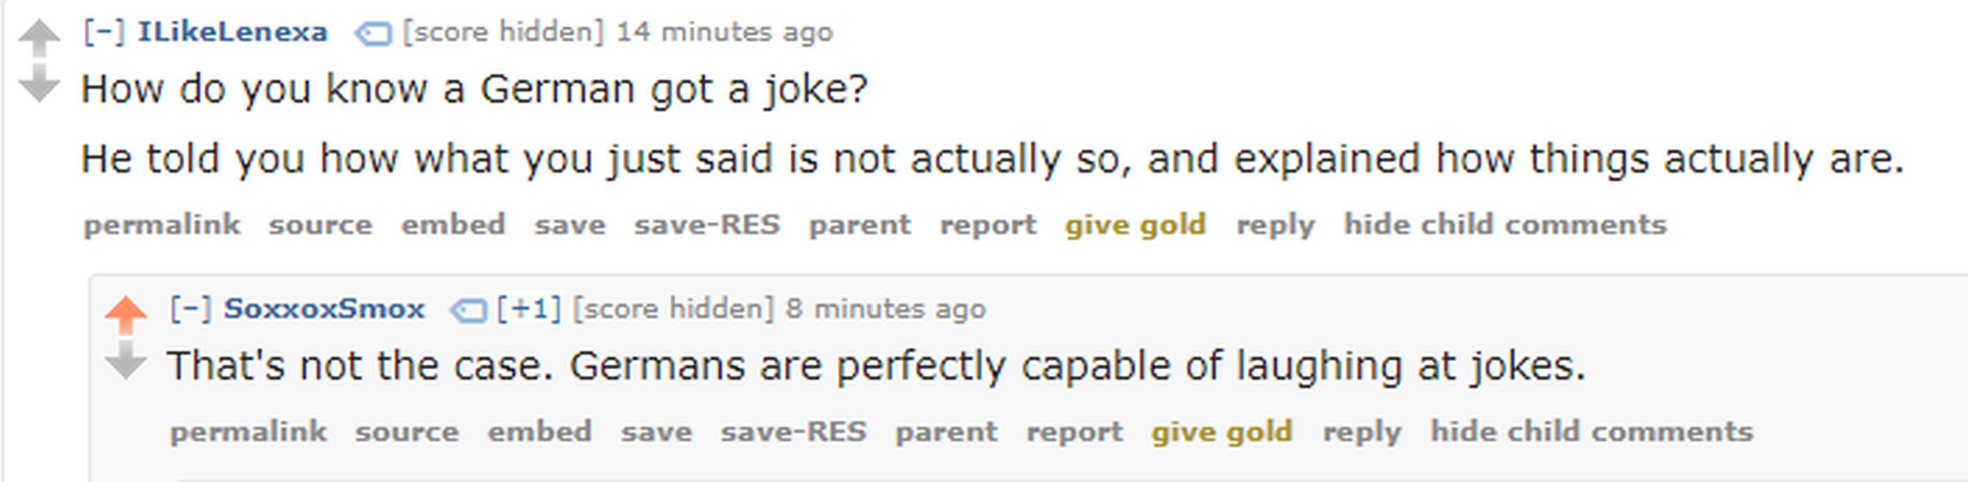Screen dimensions: 1968x482
Task: Reply to SoxxoxSmox's comment
Action: (1361, 432)
